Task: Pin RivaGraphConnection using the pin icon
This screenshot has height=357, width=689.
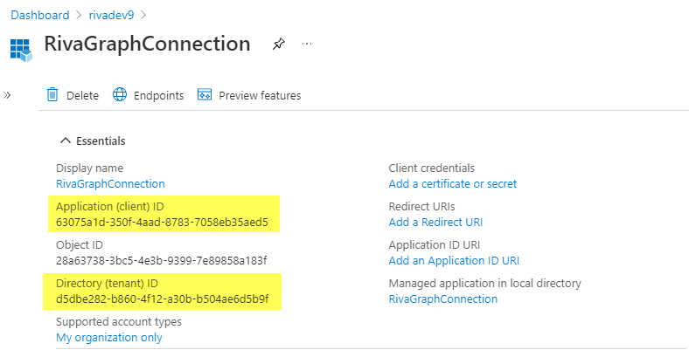Action: pyautogui.click(x=278, y=44)
